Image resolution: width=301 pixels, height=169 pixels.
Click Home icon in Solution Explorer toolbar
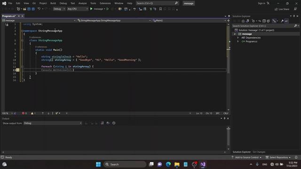point(243,21)
